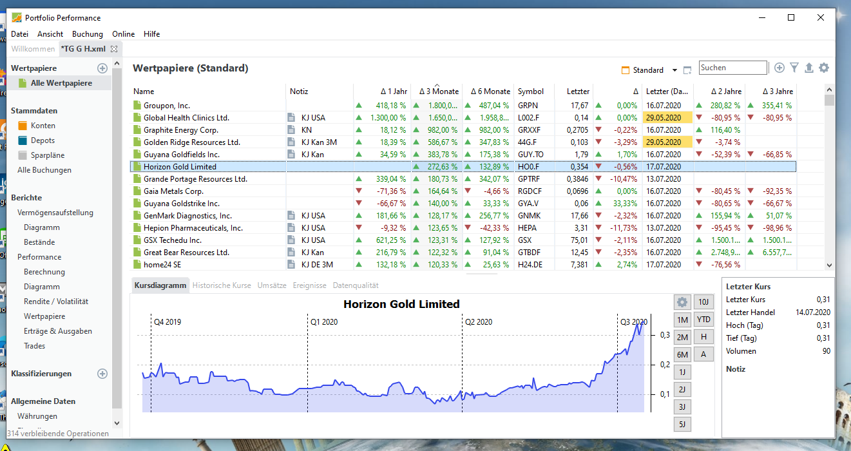Set chart range to 10J

pos(703,302)
